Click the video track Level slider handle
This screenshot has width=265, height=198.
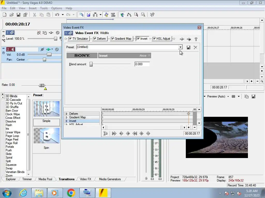click(56, 39)
